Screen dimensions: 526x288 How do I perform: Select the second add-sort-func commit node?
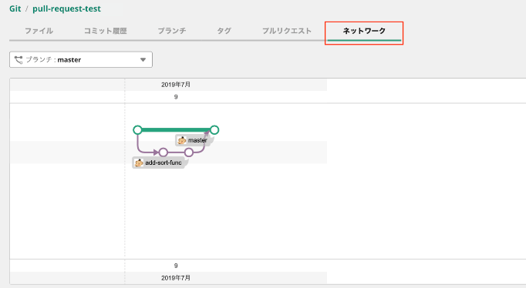pyautogui.click(x=189, y=152)
